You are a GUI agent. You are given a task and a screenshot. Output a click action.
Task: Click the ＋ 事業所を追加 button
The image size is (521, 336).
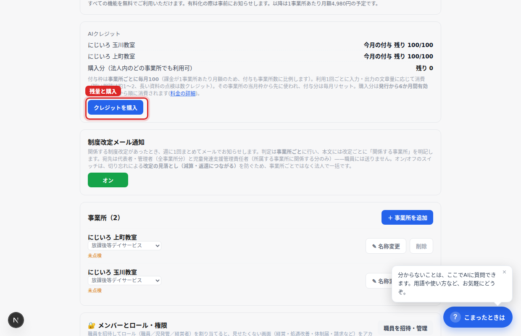[407, 218]
